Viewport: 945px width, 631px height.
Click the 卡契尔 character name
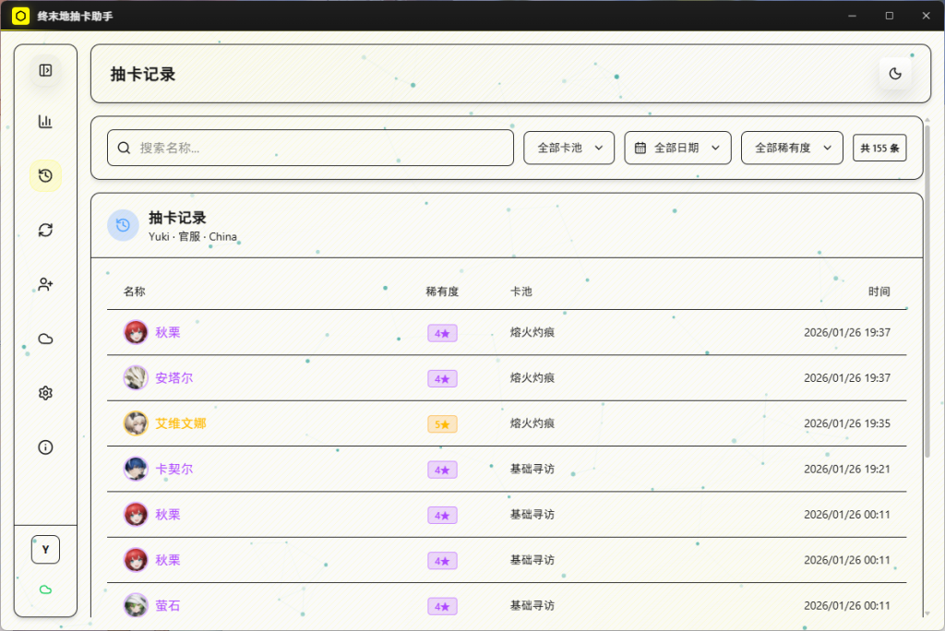coord(174,469)
